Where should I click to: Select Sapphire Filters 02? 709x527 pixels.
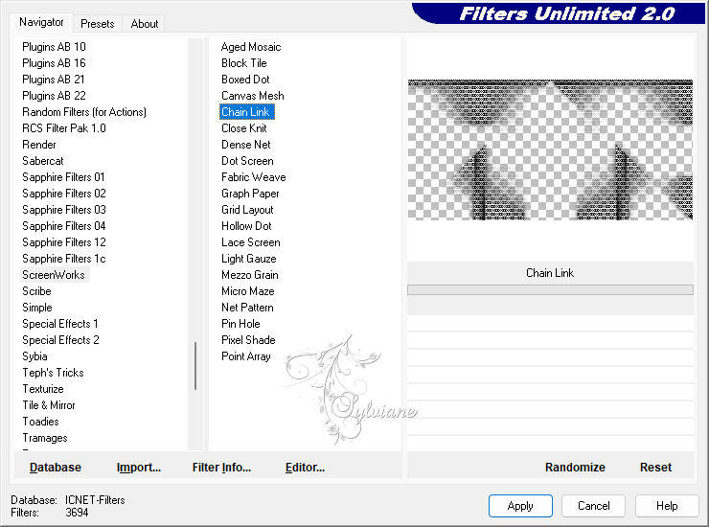coord(64,194)
